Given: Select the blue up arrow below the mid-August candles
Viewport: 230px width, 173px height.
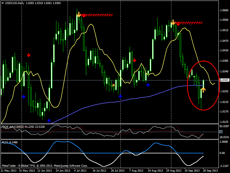Looking at the screenshot, I should (148, 85).
